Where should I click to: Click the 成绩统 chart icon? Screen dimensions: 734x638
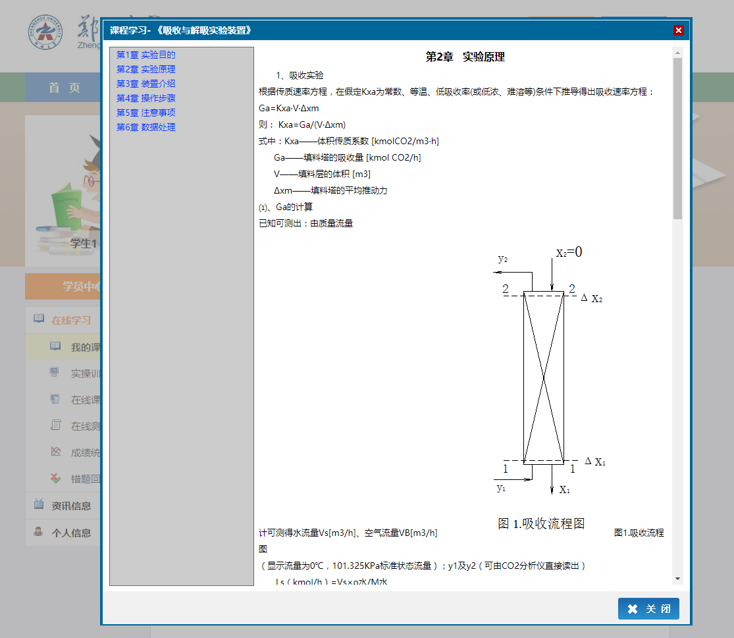[55, 452]
